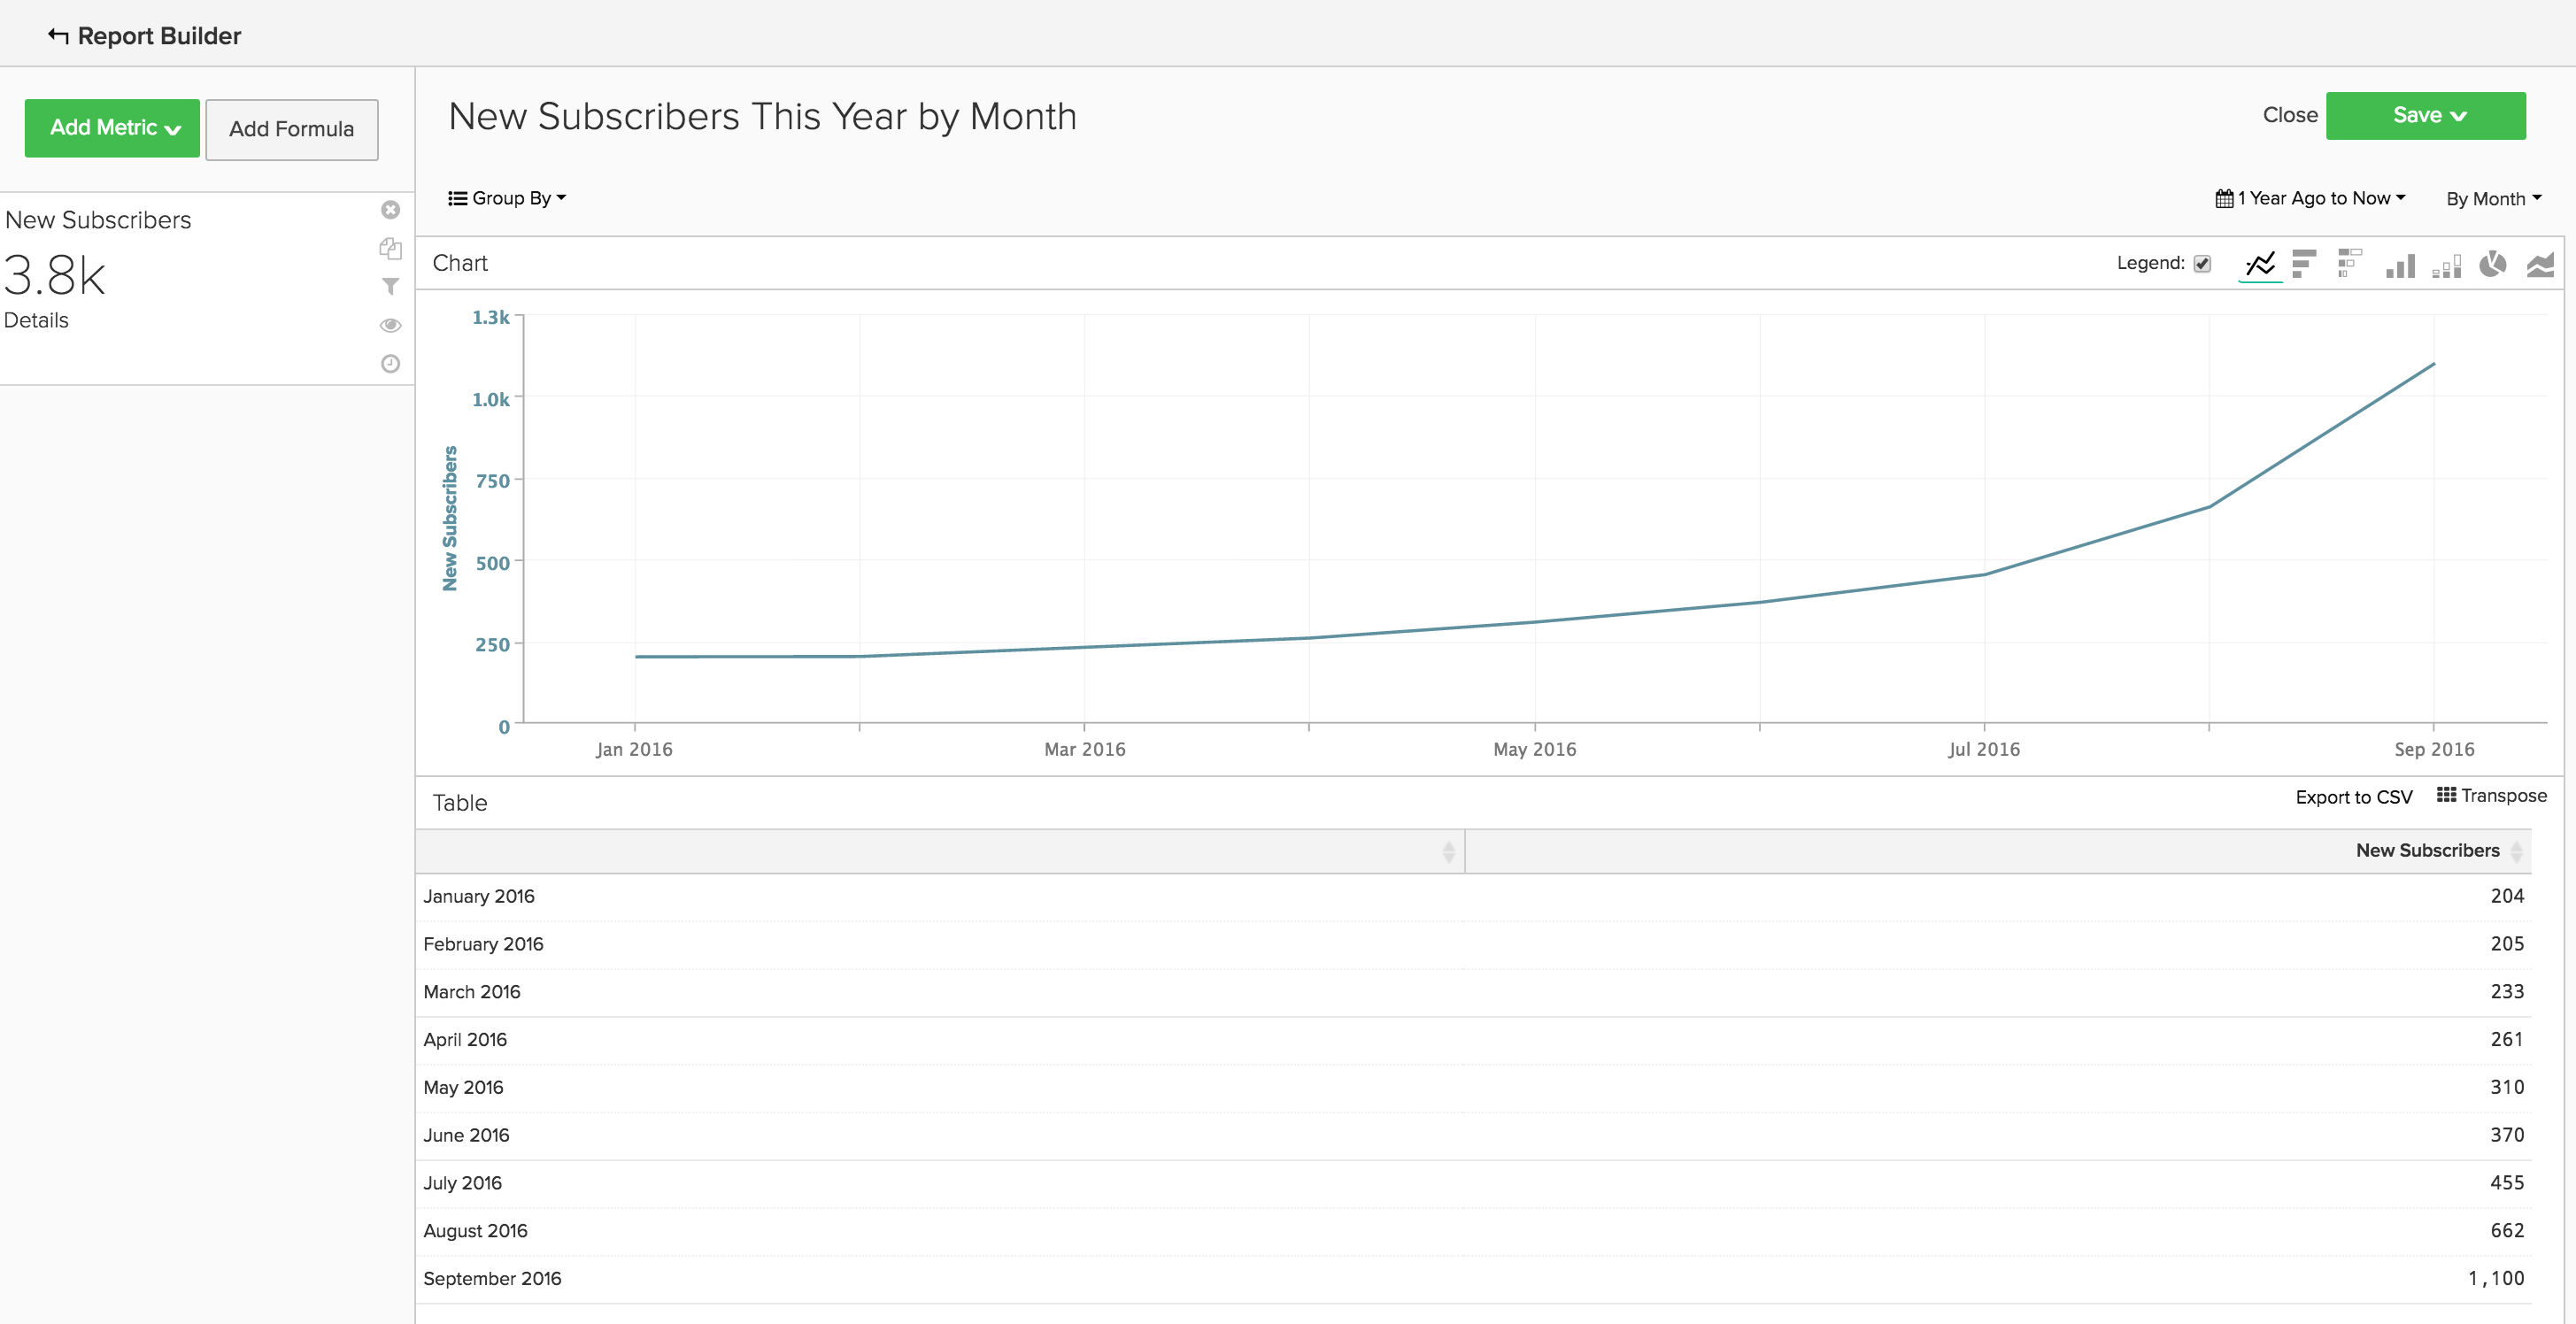Image resolution: width=2576 pixels, height=1324 pixels.
Task: Switch to pie chart view
Action: [2493, 264]
